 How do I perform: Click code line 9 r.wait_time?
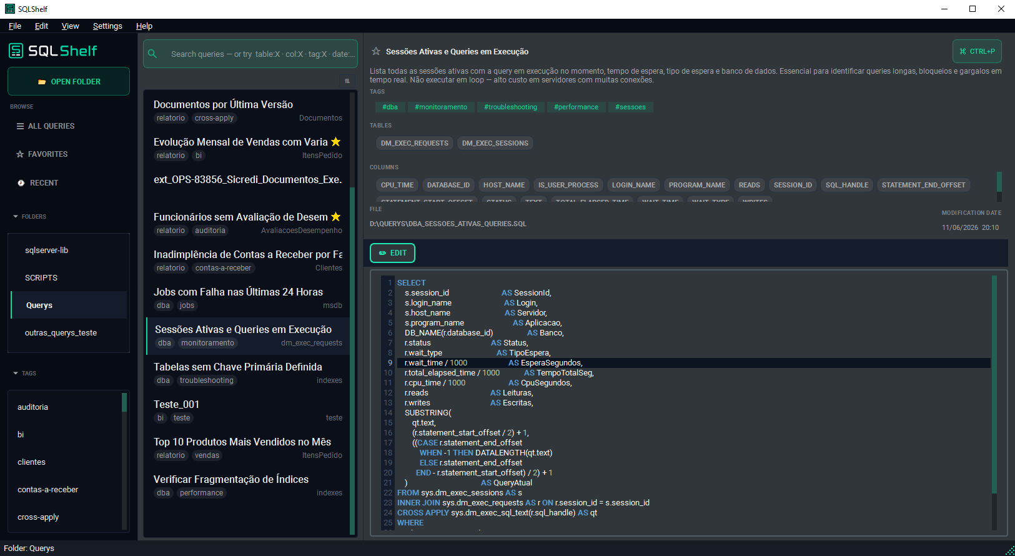[693, 363]
